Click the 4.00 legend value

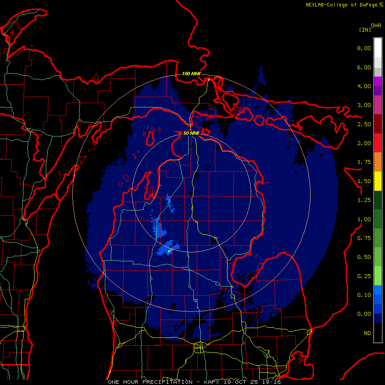point(364,86)
